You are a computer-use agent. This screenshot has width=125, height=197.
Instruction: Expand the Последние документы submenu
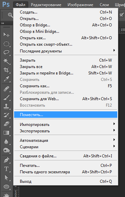66,51
